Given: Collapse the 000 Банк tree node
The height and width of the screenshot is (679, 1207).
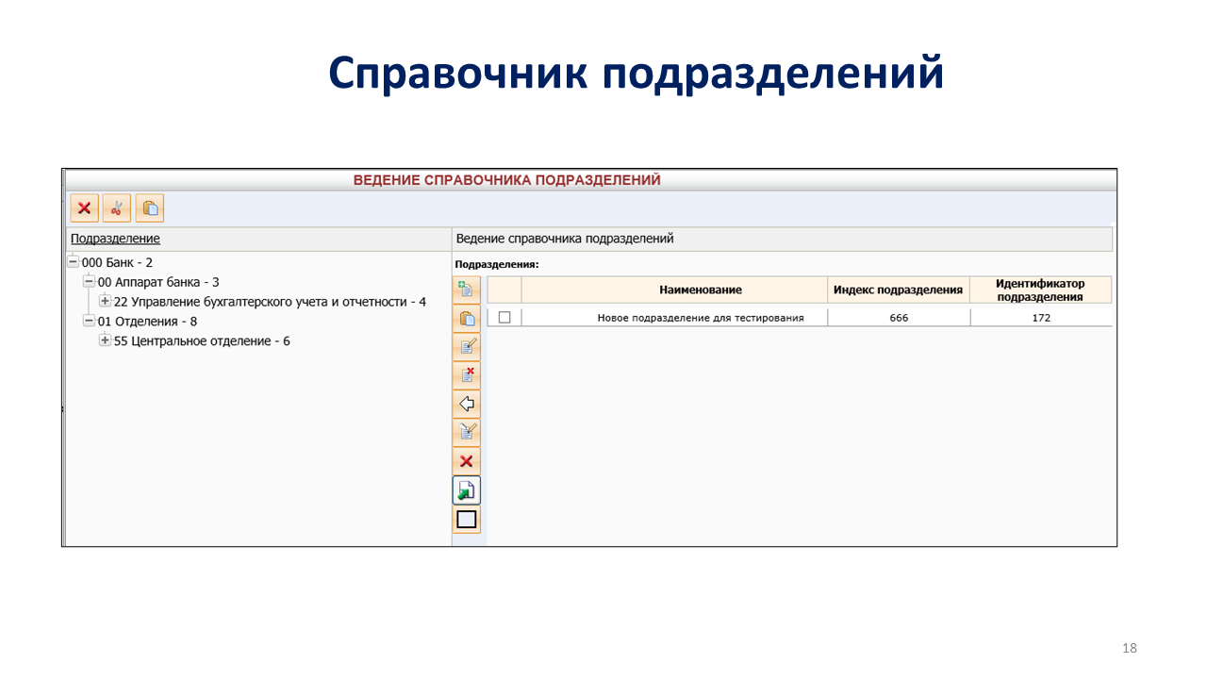Looking at the screenshot, I should (x=74, y=262).
